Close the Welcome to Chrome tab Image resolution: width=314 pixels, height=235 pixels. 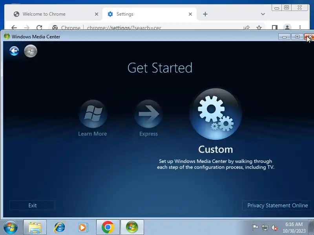pyautogui.click(x=97, y=14)
